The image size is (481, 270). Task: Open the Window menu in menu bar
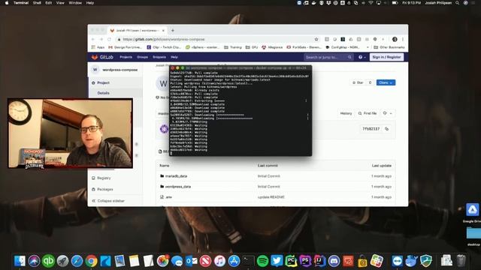[75, 3]
